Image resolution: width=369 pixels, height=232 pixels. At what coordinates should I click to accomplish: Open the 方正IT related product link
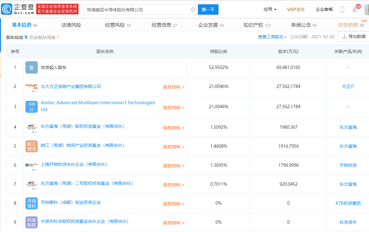348,86
